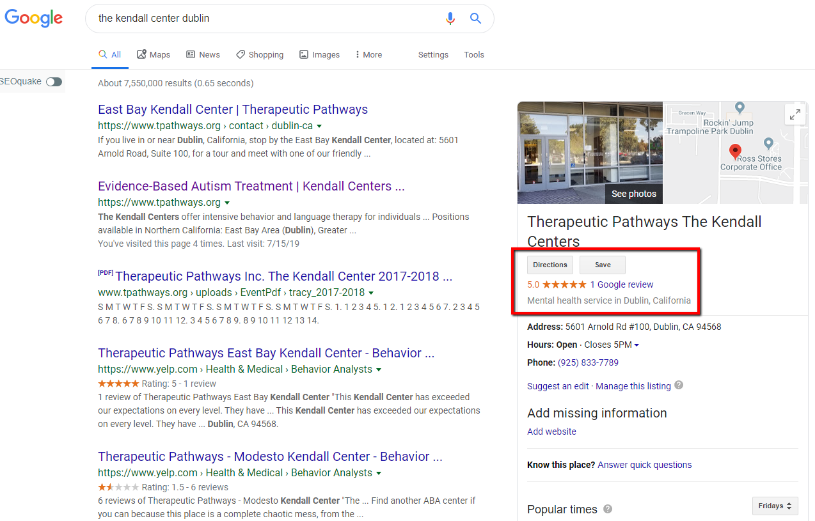The image size is (815, 521).
Task: Open dropdown arrow after tpathways.org dublin-ca URL
Action: point(319,126)
